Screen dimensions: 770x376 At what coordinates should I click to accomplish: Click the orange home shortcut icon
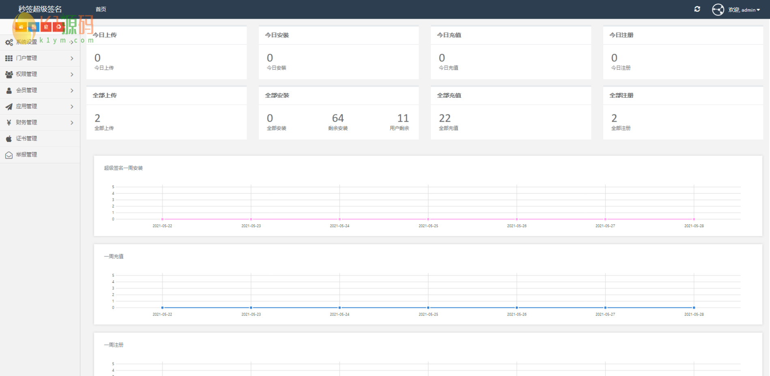pos(21,27)
